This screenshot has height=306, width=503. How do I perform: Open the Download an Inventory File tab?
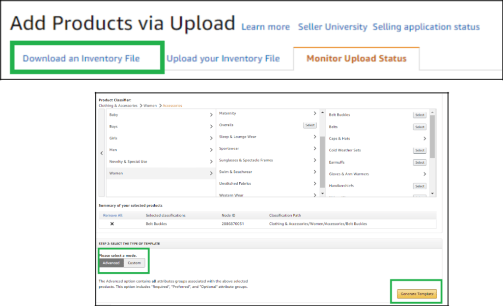click(x=81, y=58)
